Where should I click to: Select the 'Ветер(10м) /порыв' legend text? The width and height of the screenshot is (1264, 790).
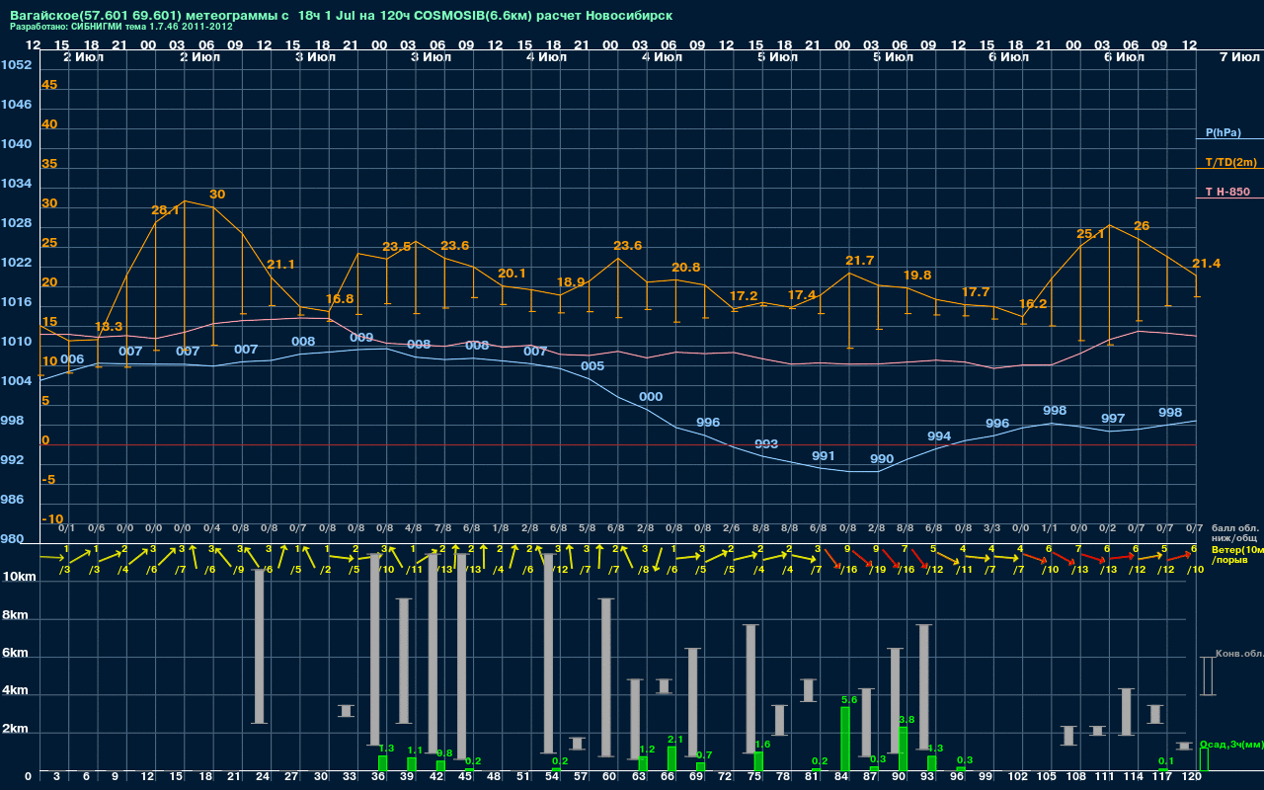(1237, 554)
